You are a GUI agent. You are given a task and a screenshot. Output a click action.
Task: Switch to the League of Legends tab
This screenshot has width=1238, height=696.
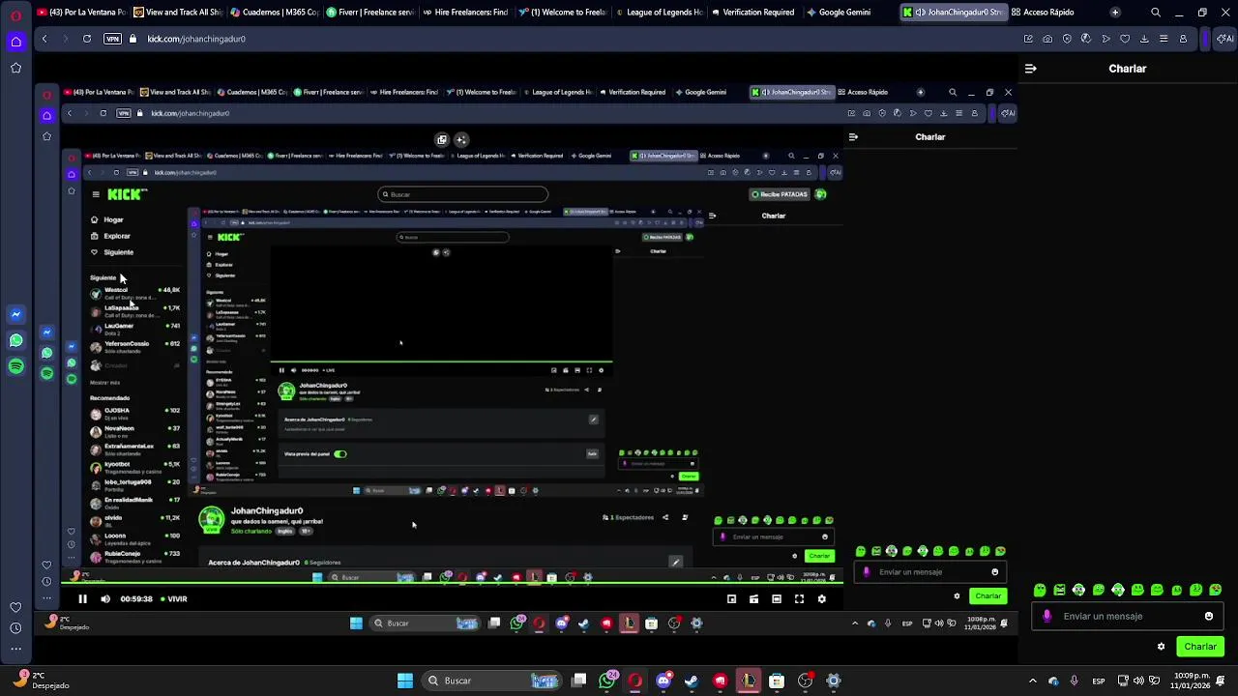click(x=660, y=13)
